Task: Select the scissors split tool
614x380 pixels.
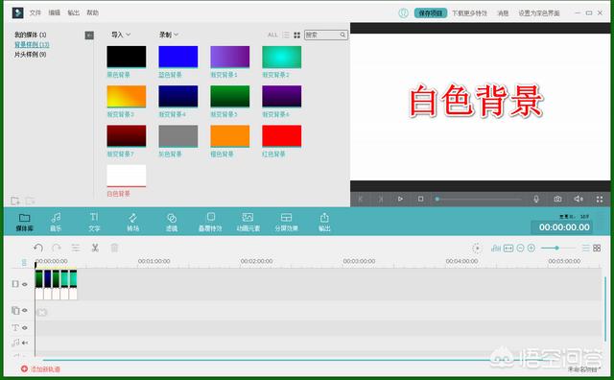Action: [95, 248]
